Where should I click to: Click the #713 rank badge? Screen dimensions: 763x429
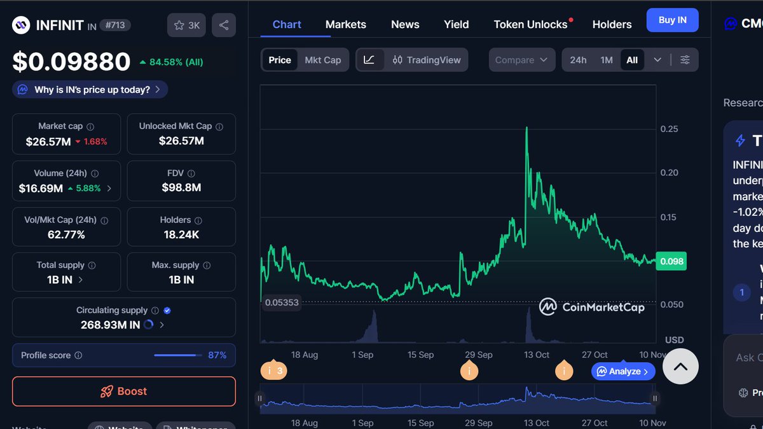(x=115, y=25)
